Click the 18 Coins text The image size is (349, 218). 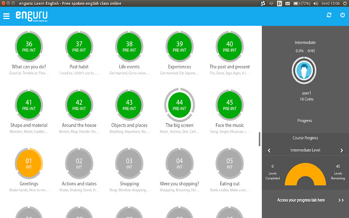click(x=306, y=99)
